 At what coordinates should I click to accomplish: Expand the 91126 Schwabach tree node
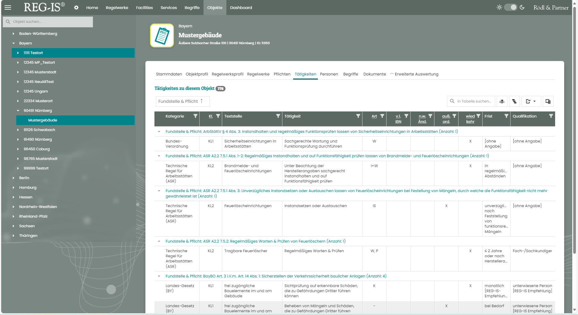coord(18,130)
